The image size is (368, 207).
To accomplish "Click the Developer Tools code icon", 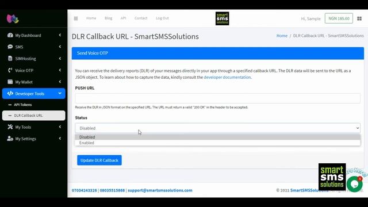I will [x=10, y=93].
